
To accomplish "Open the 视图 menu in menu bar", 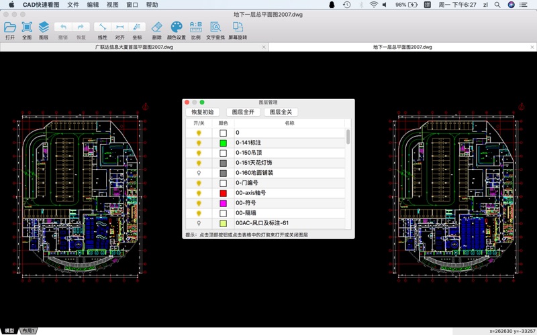I will [x=112, y=5].
